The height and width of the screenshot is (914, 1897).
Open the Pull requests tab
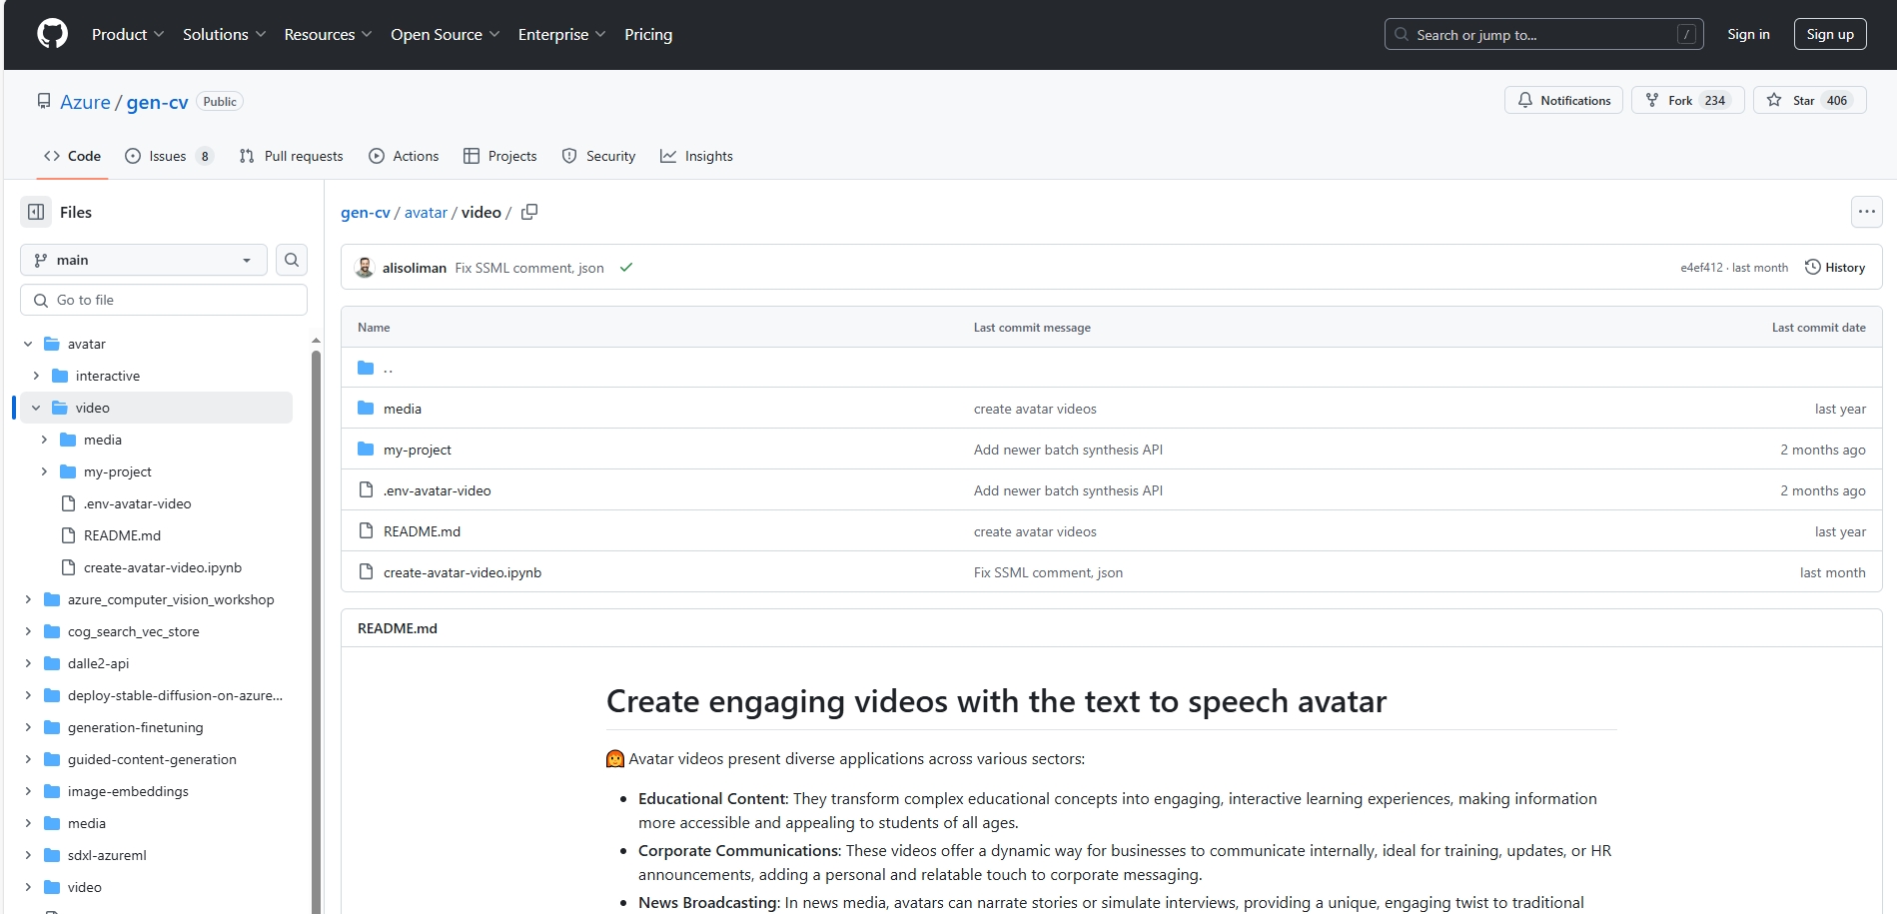pos(291,156)
